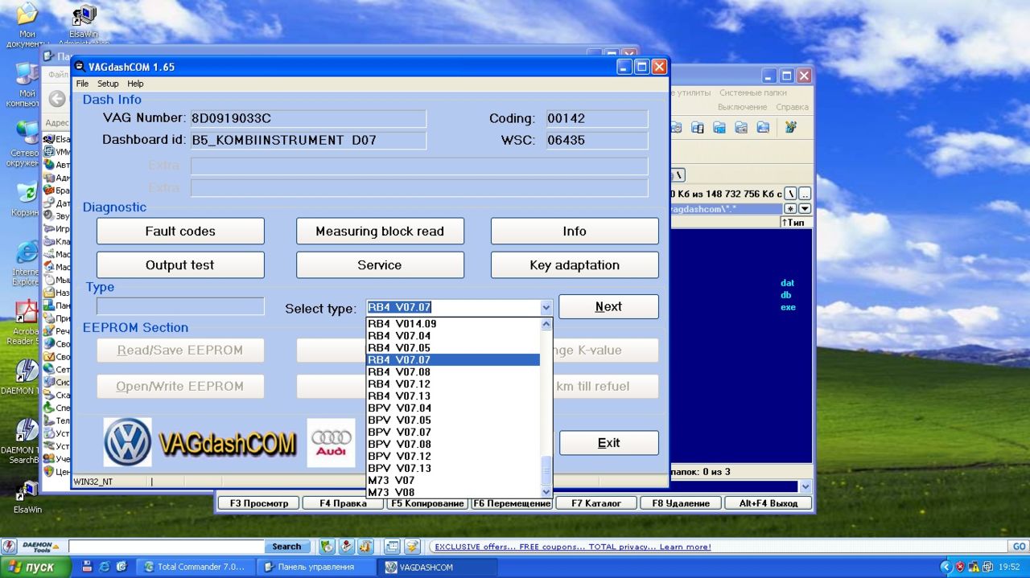Choose BPV V07.08 from the type list
The width and height of the screenshot is (1030, 578).
(x=453, y=444)
